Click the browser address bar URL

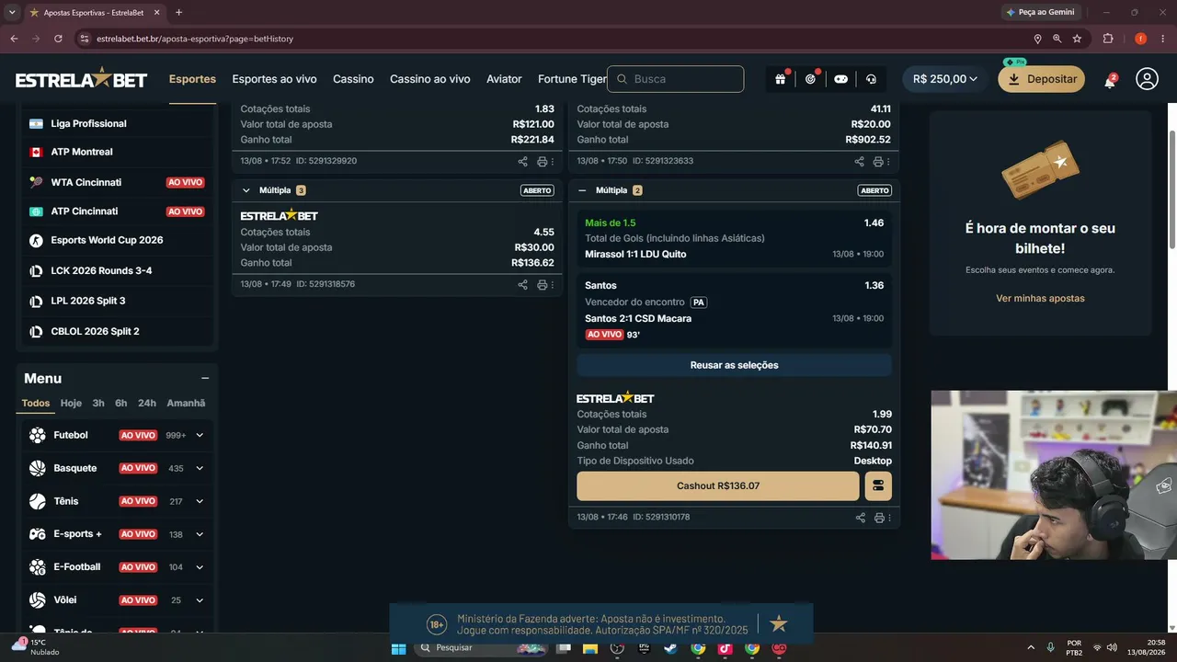195,39
